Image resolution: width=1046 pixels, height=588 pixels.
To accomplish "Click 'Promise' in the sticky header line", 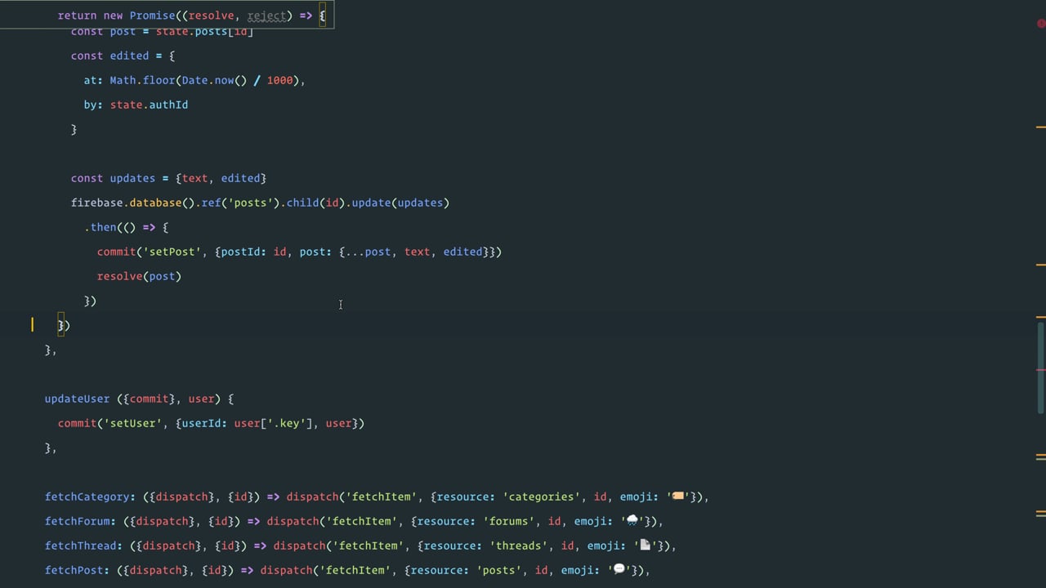I will point(153,16).
